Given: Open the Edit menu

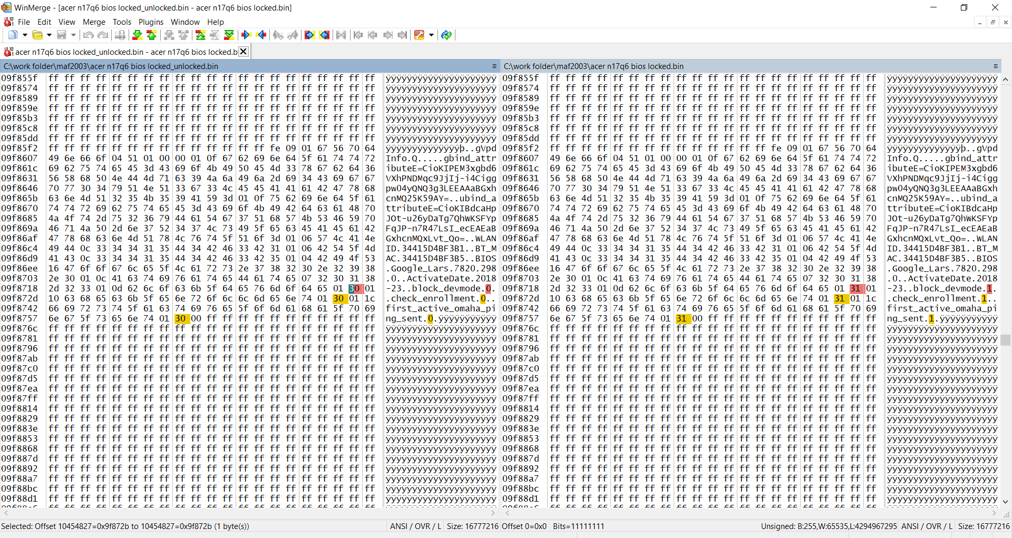Looking at the screenshot, I should 44,22.
